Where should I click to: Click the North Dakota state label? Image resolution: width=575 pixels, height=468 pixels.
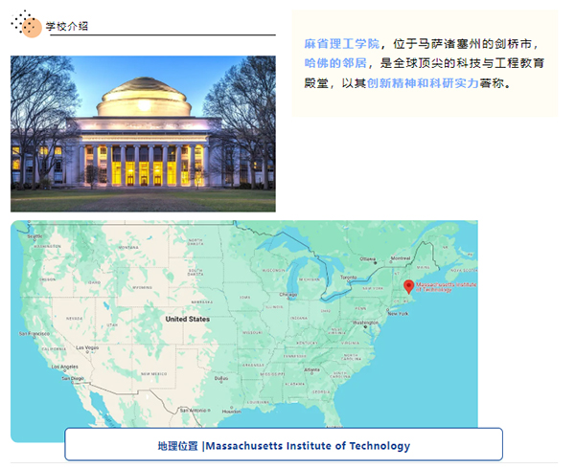(195, 242)
